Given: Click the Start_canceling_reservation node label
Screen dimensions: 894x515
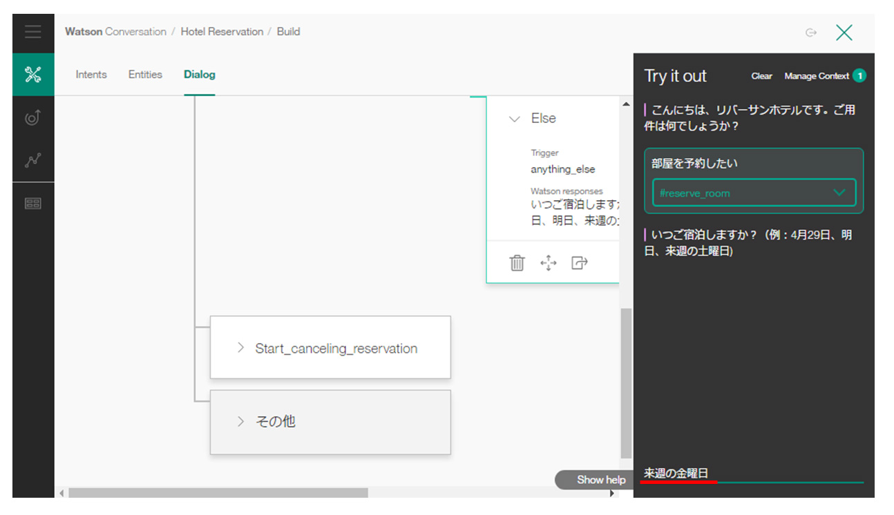Looking at the screenshot, I should coord(336,349).
